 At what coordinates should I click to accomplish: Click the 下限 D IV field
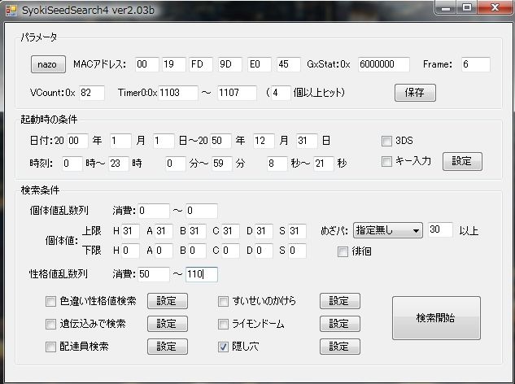pos(264,251)
